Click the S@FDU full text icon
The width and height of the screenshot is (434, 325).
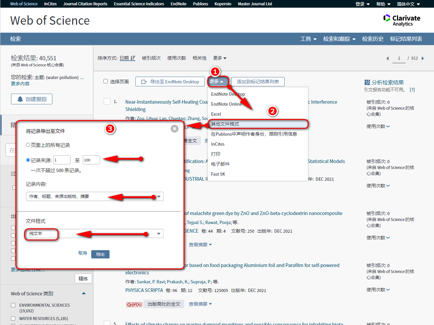pyautogui.click(x=134, y=304)
